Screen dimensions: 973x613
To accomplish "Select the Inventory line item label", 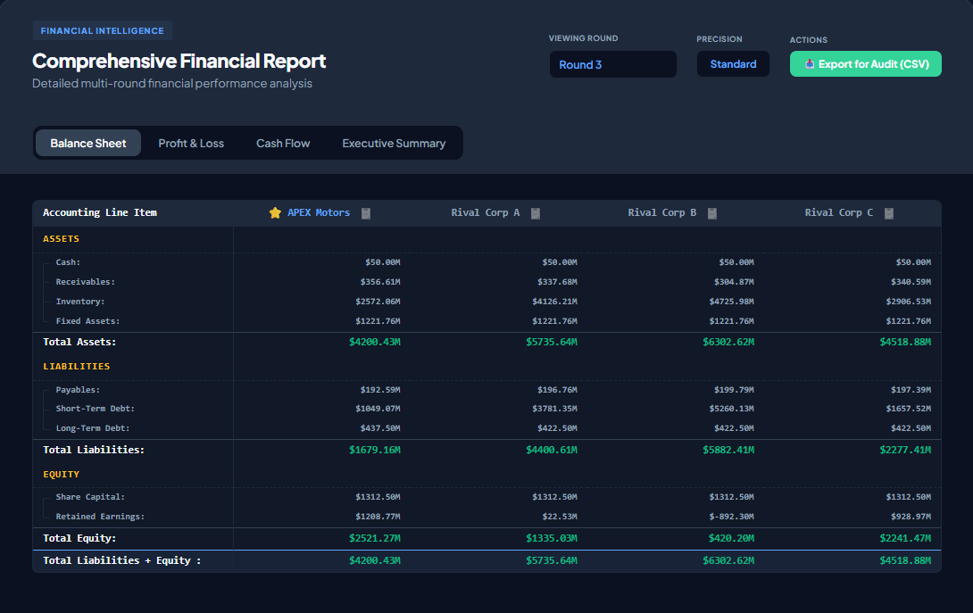I will point(80,301).
